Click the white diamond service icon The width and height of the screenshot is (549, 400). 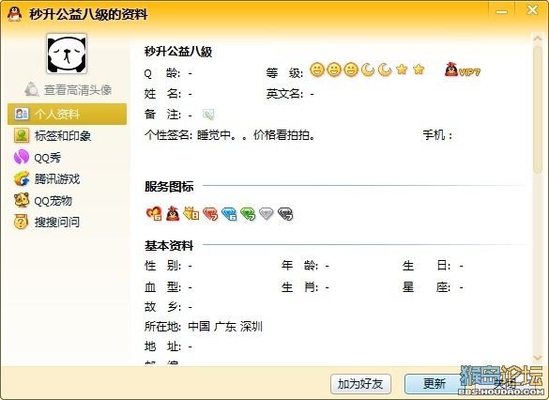point(267,213)
